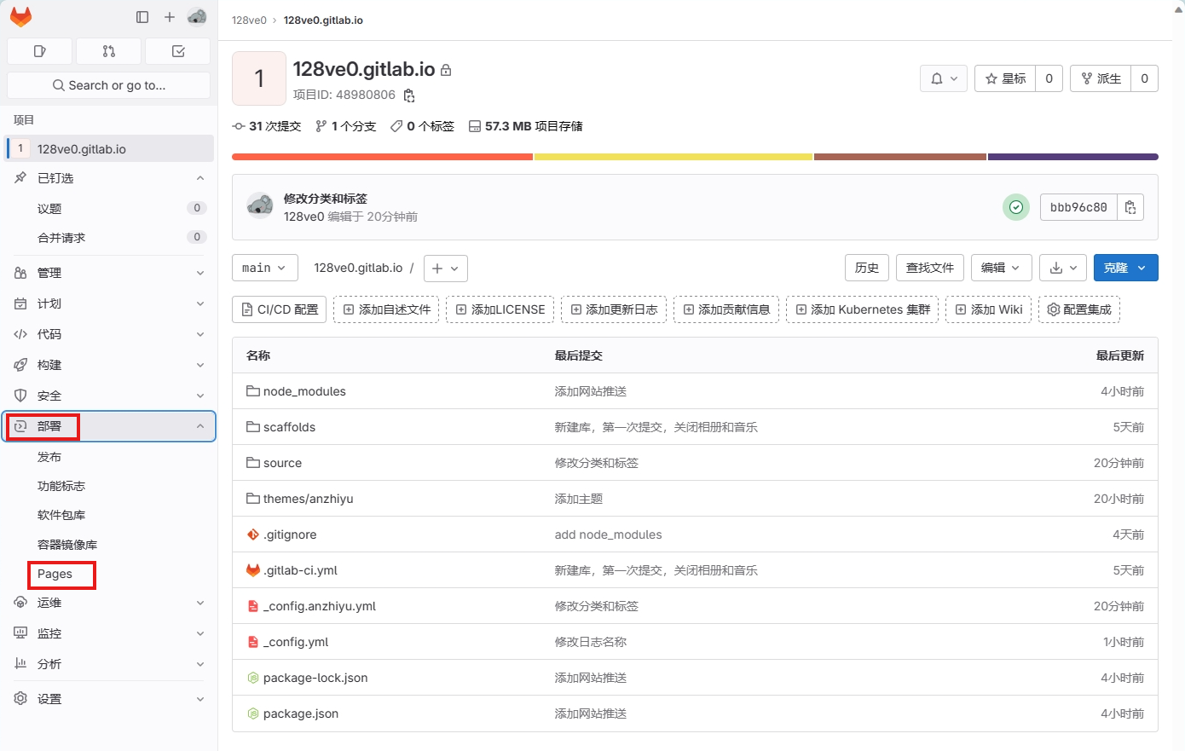Open the main branch selector dropdown

[x=265, y=268]
